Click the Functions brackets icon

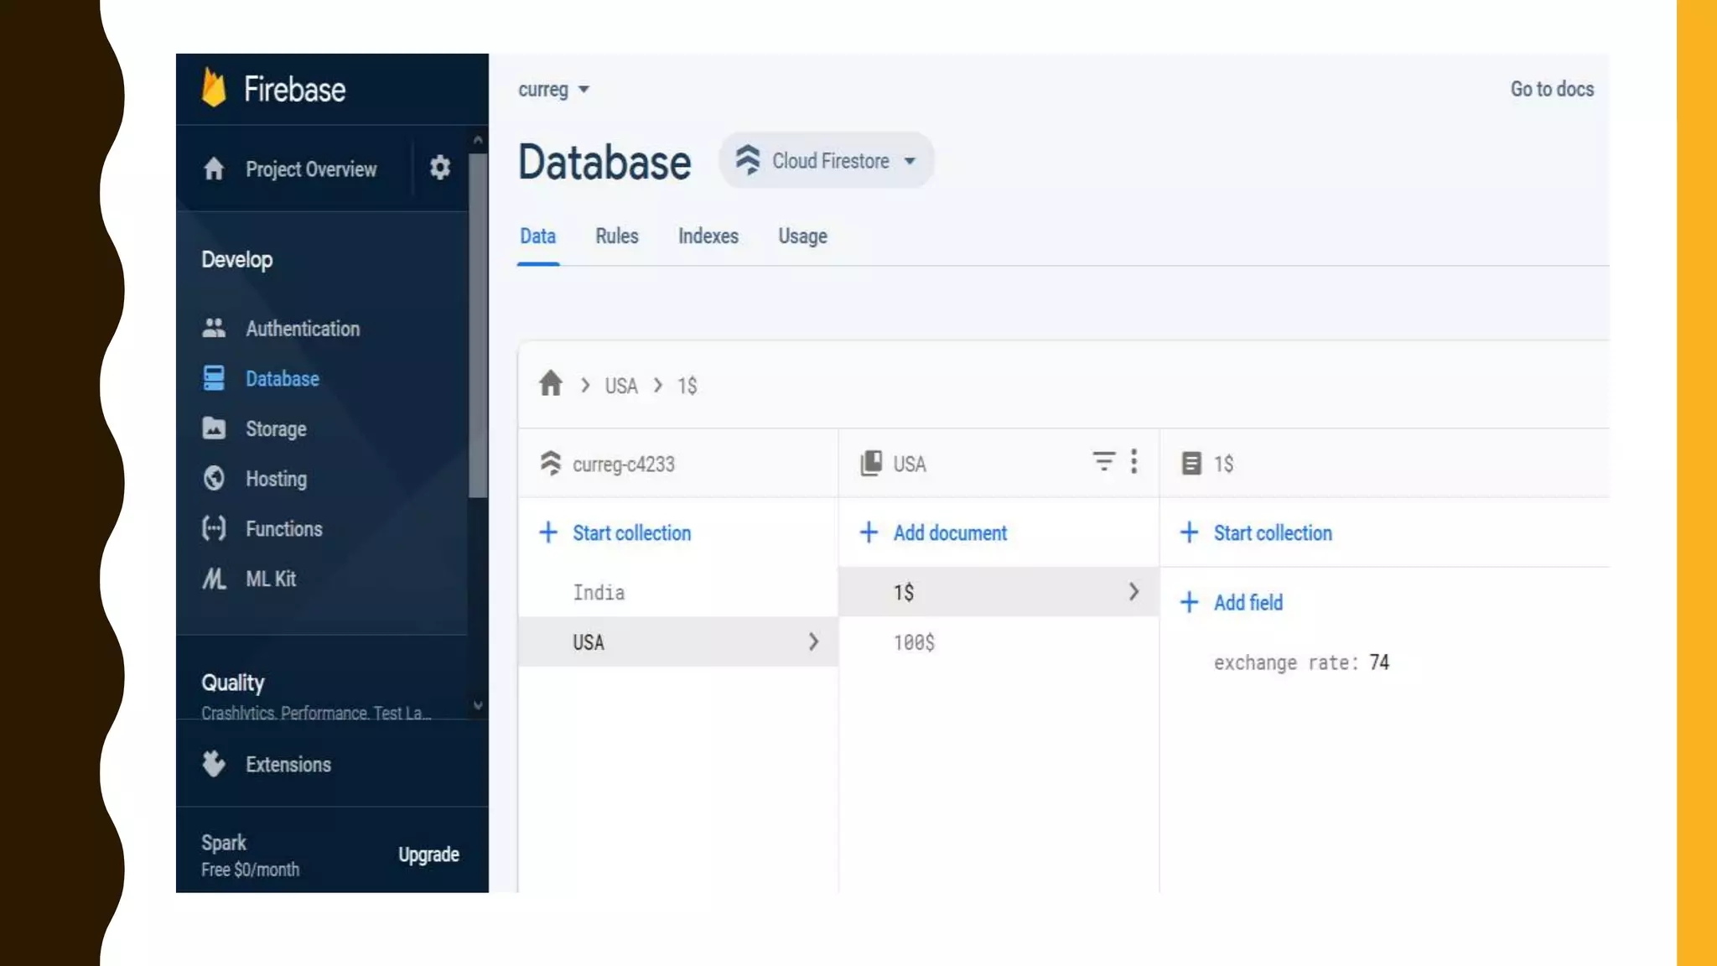coord(214,528)
